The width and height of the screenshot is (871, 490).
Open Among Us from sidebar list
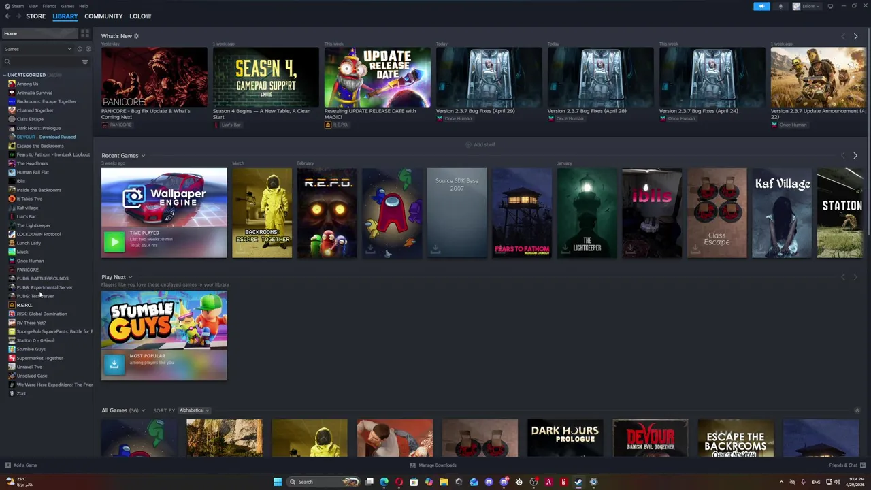click(x=27, y=84)
